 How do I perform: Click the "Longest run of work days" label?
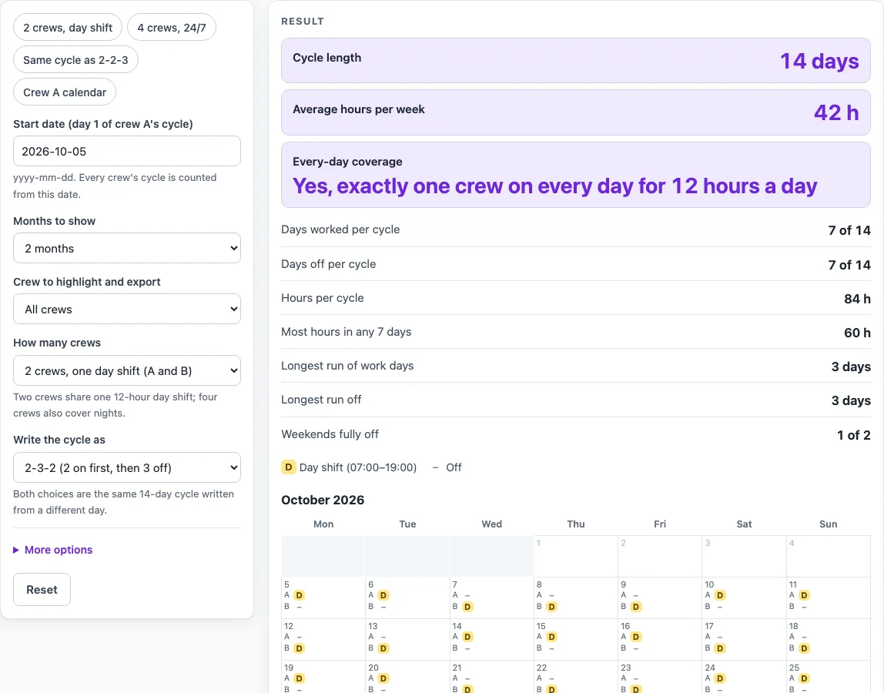(347, 366)
